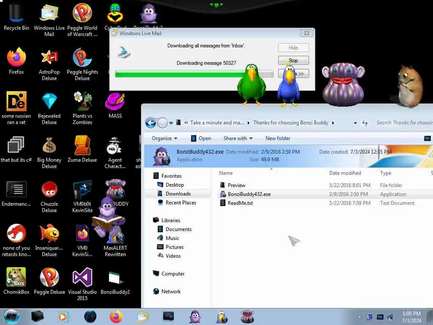Image resolution: width=433 pixels, height=325 pixels.
Task: Open the Recycle Bin desktop icon
Action: point(16,17)
